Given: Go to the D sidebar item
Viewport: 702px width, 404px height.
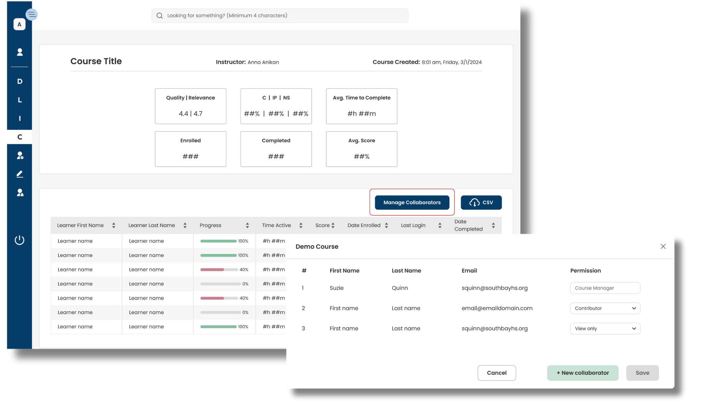Looking at the screenshot, I should [20, 81].
